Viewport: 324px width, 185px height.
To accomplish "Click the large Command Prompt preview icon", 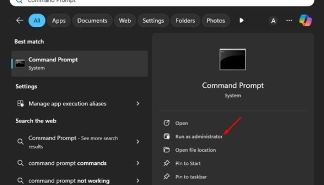I will [x=232, y=59].
